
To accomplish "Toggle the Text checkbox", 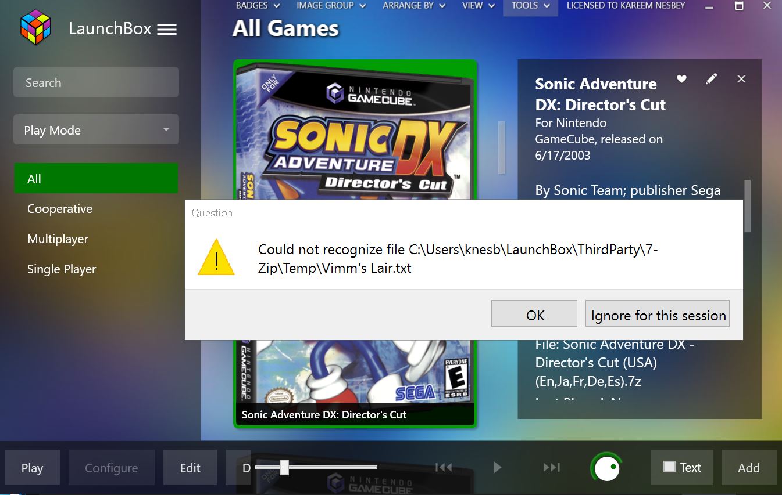I will click(x=670, y=467).
